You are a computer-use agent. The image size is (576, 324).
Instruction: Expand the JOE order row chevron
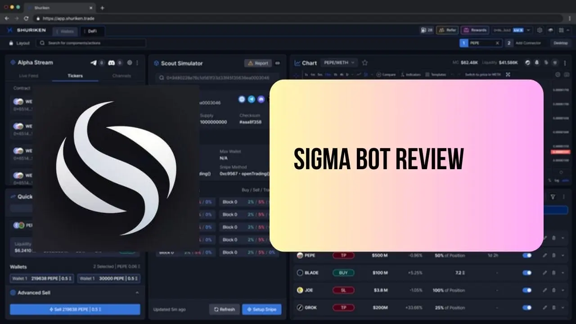pos(562,290)
